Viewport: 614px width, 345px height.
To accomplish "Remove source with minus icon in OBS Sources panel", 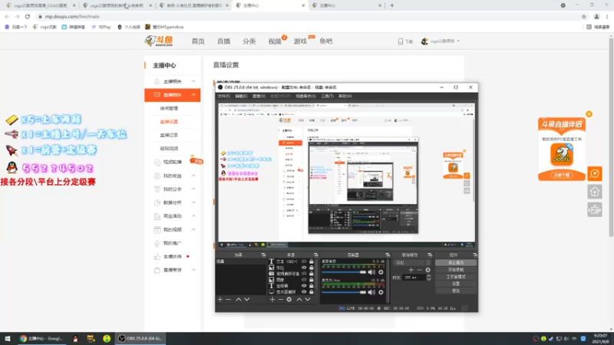I will tap(280, 299).
